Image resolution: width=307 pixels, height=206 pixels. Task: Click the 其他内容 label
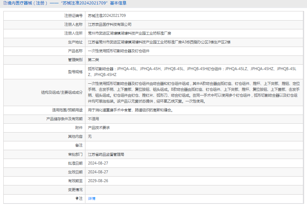75,137
